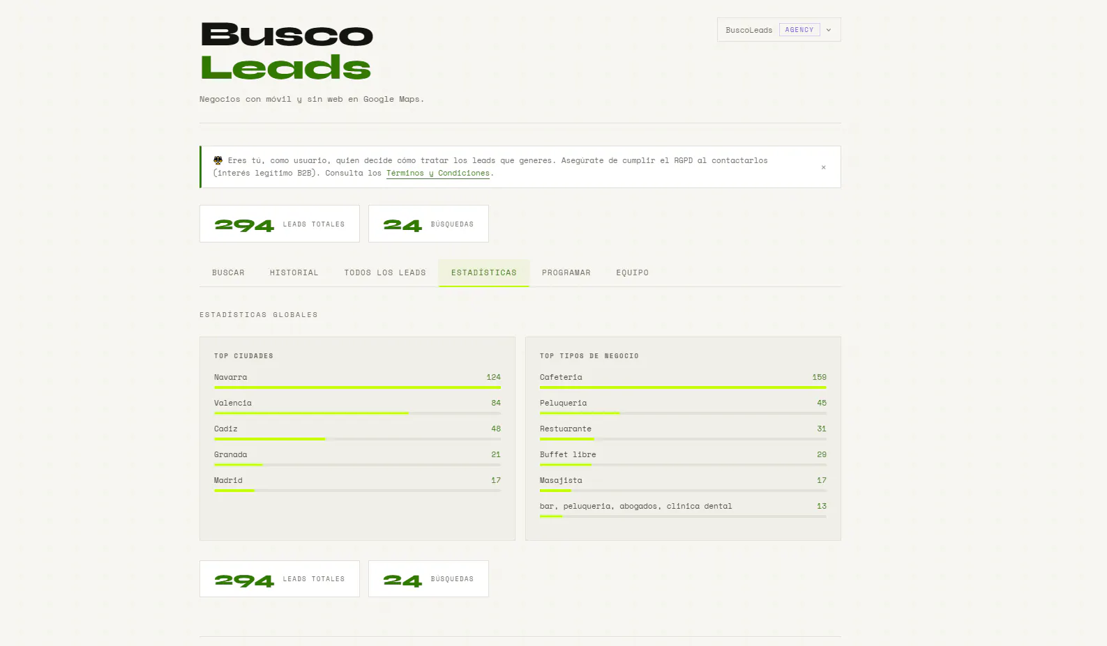Open the Términos y Condiciones link
The width and height of the screenshot is (1107, 646).
tap(438, 173)
